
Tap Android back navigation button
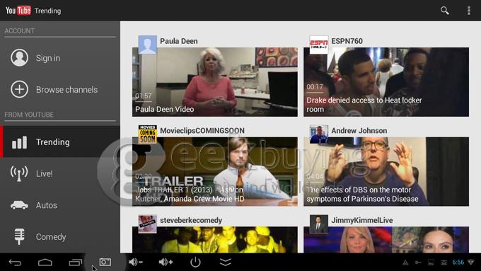[15, 263]
